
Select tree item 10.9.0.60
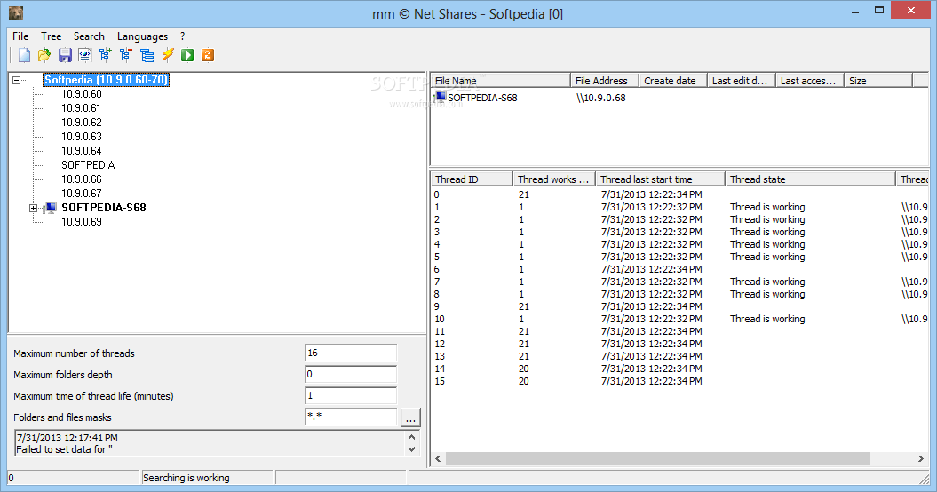(82, 94)
